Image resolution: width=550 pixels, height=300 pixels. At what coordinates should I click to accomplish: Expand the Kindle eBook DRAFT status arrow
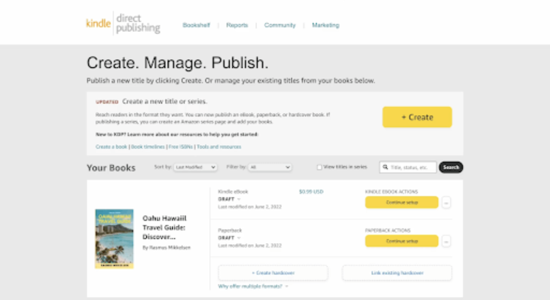tap(239, 199)
